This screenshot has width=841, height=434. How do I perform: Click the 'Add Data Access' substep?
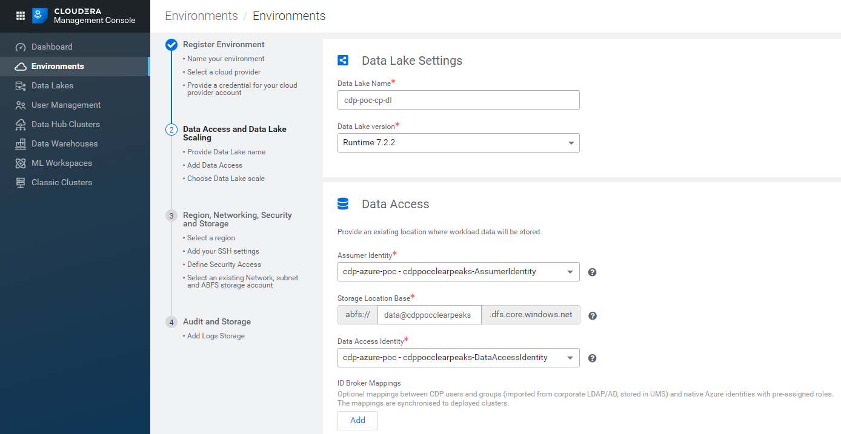click(x=214, y=166)
